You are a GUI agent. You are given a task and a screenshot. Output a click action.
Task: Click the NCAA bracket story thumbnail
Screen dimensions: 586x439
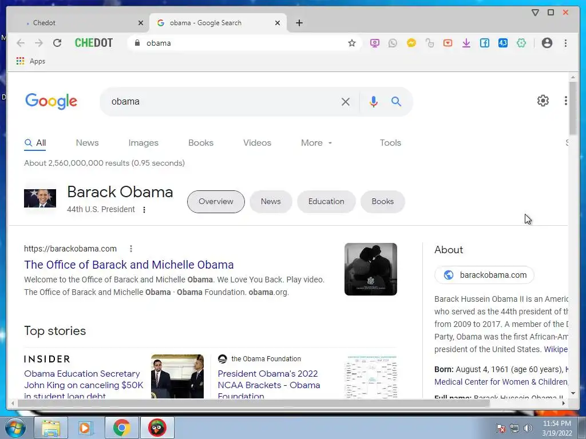[371, 376]
